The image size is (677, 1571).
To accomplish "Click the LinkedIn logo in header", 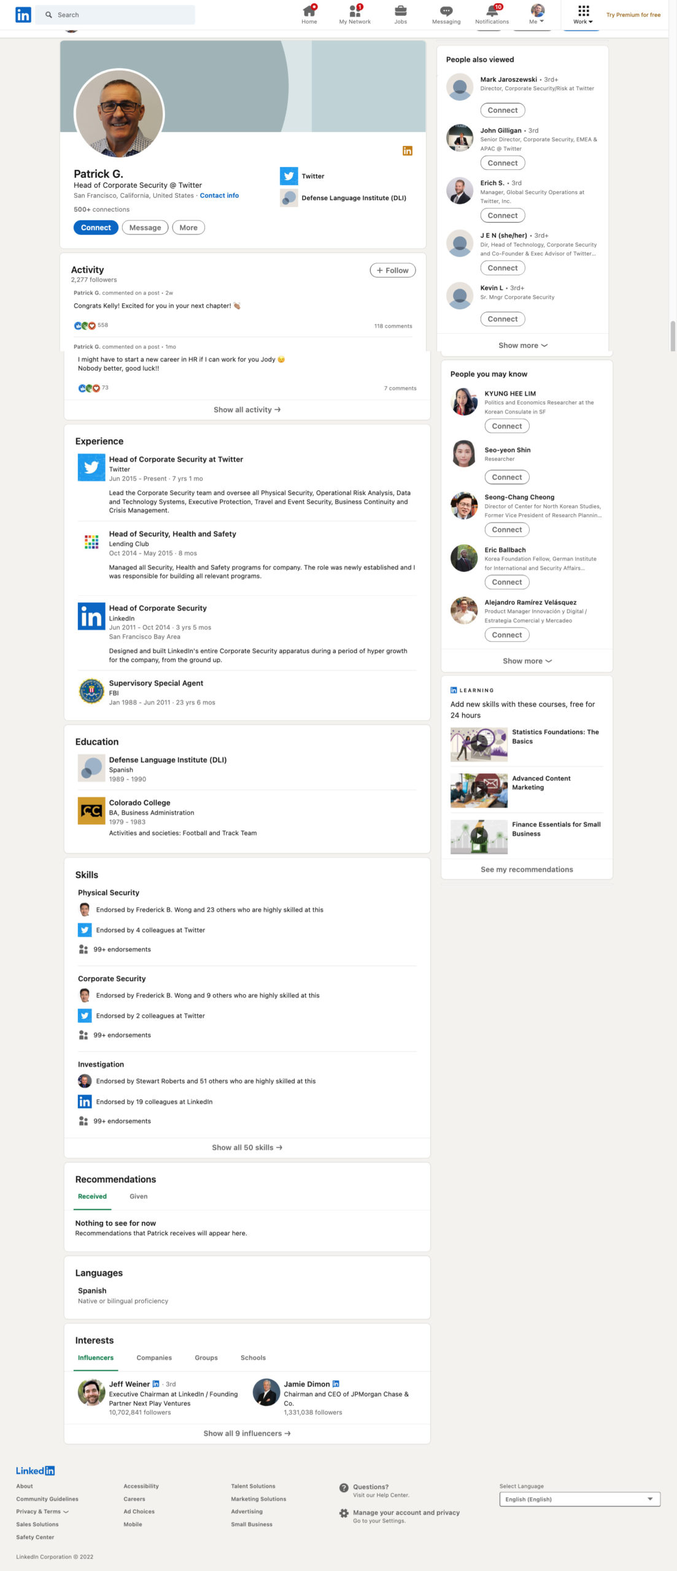I will coord(23,15).
